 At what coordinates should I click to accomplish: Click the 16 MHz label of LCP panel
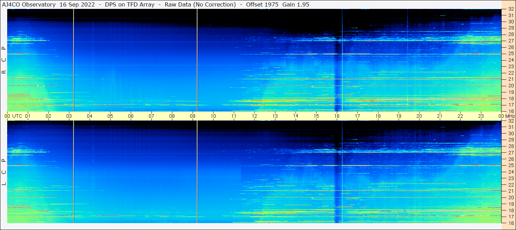(511, 223)
